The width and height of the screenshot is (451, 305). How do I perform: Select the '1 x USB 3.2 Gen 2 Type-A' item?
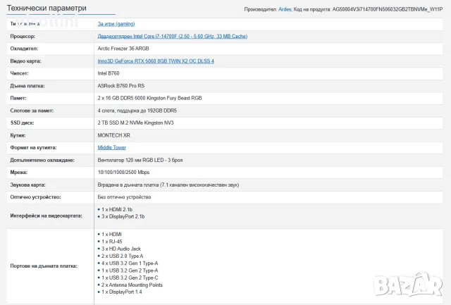[130, 270]
